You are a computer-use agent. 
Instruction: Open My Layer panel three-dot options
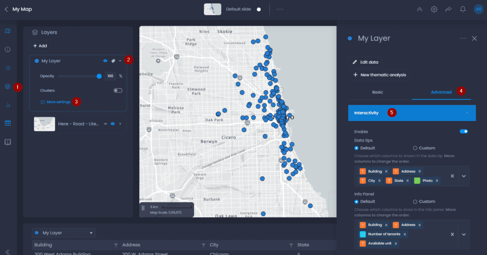(x=463, y=38)
